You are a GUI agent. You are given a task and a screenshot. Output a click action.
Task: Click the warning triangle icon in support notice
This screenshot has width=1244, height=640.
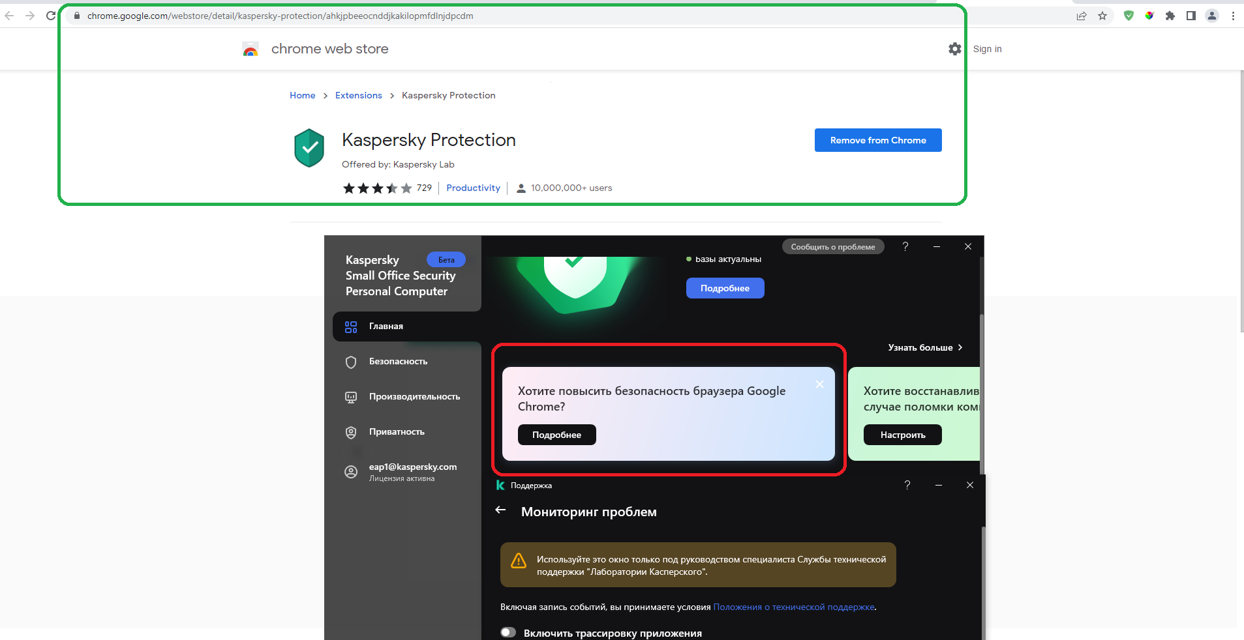click(519, 560)
